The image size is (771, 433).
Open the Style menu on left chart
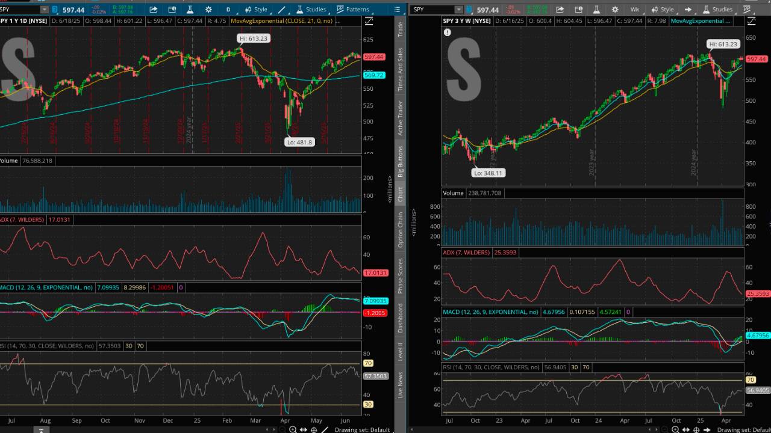tap(256, 10)
